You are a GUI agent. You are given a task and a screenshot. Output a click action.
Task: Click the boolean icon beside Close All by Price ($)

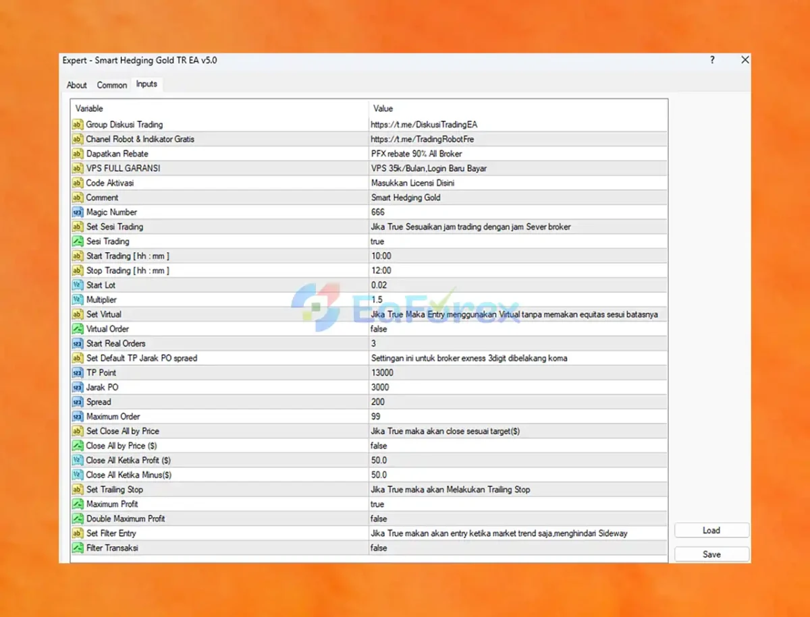(77, 446)
